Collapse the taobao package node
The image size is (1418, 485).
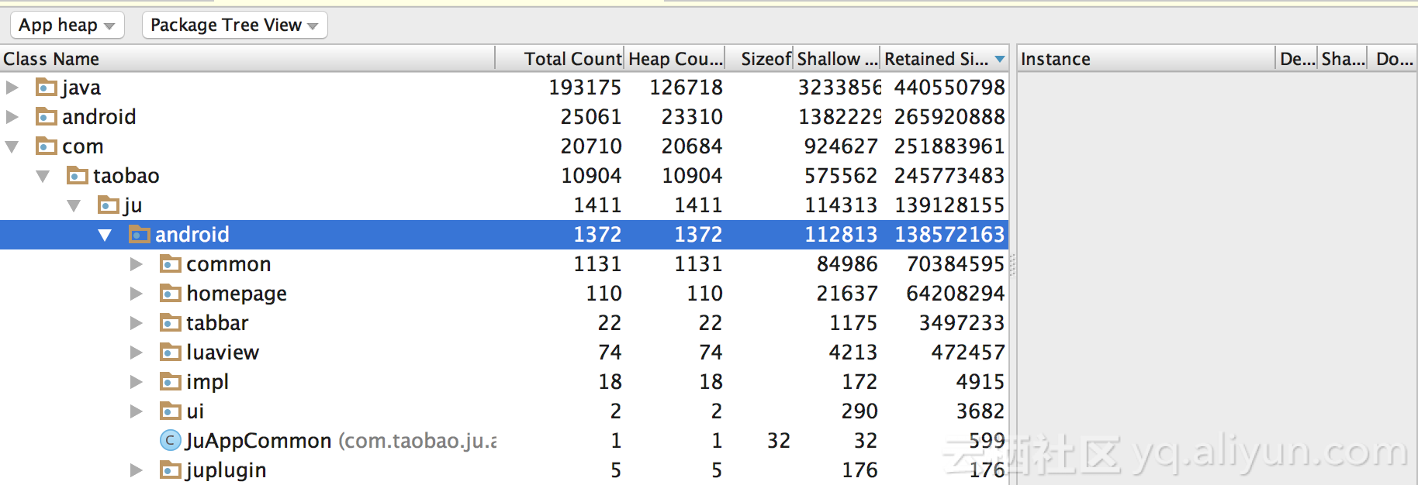point(43,176)
